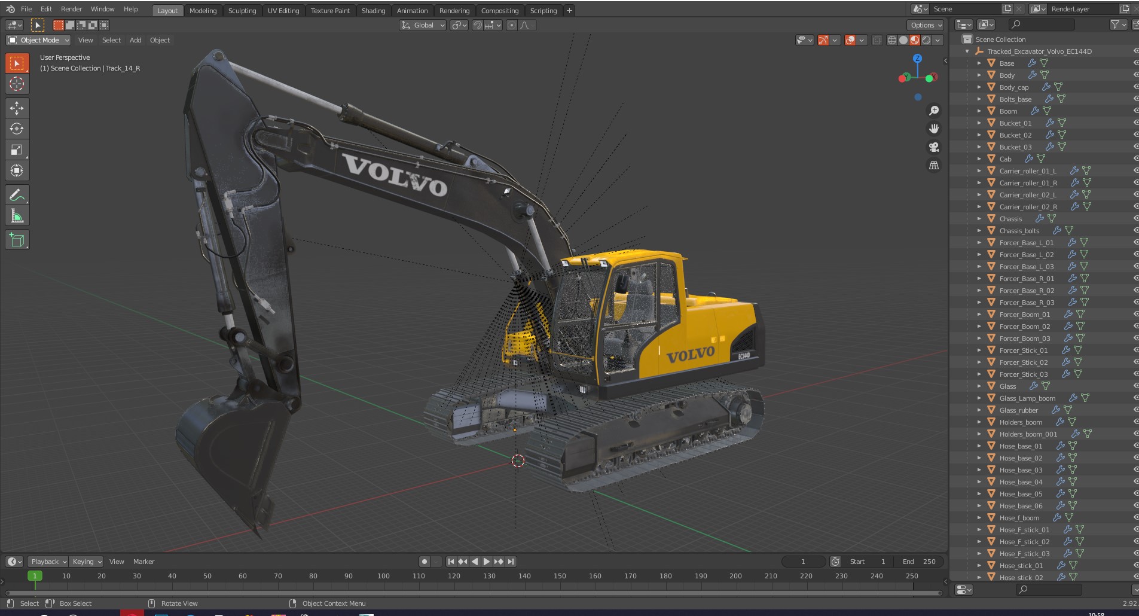Open the Keying dropdown
The width and height of the screenshot is (1139, 616).
pyautogui.click(x=87, y=562)
